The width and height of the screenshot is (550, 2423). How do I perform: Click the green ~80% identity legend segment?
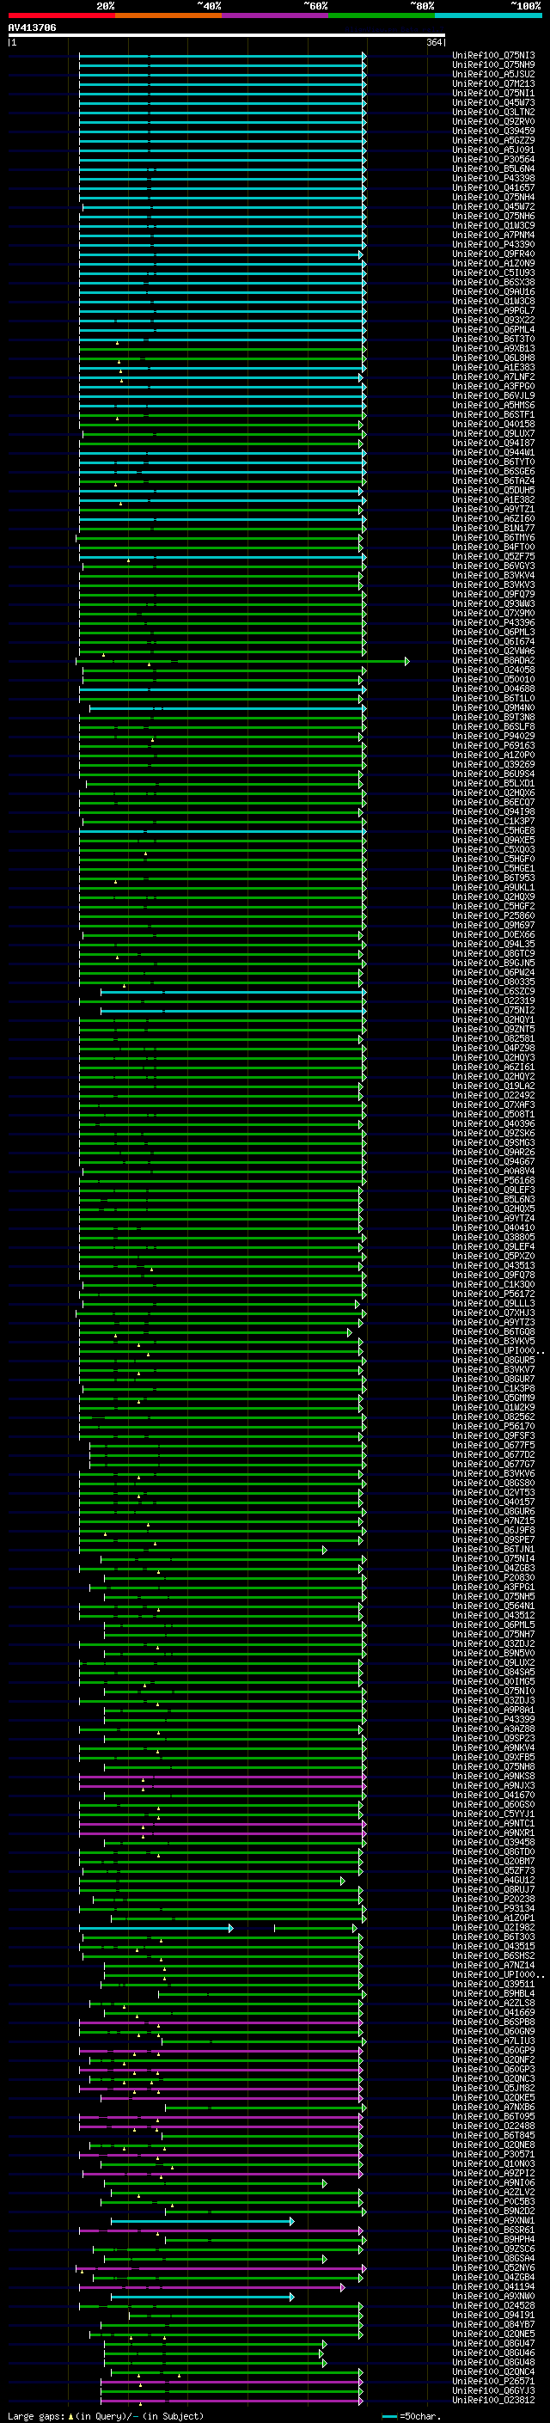[382, 16]
